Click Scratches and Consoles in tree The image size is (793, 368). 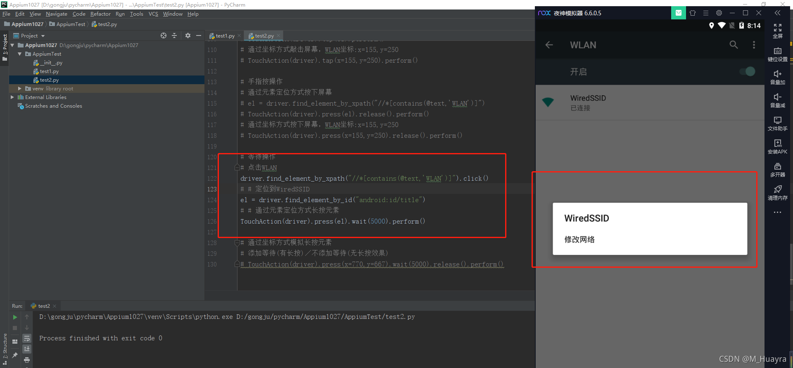pyautogui.click(x=50, y=106)
